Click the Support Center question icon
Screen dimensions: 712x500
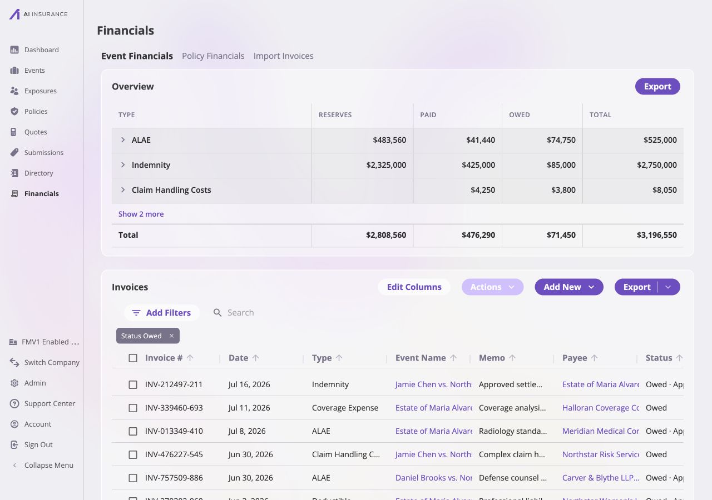click(x=14, y=404)
